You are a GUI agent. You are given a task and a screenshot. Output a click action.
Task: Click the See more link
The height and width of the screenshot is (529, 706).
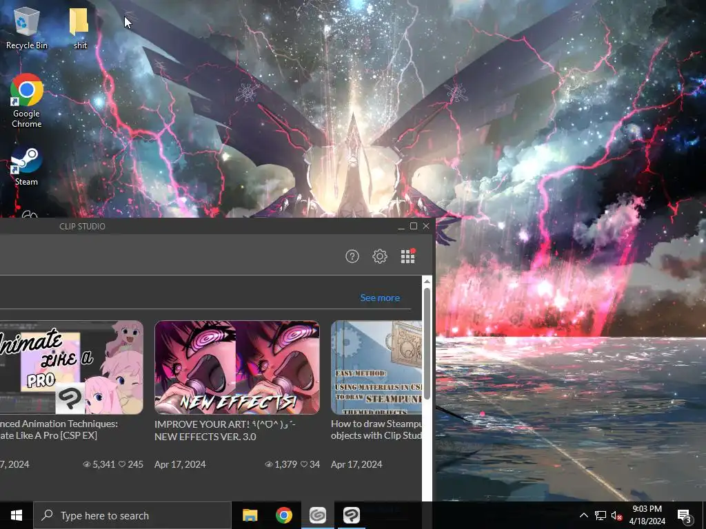(x=380, y=298)
